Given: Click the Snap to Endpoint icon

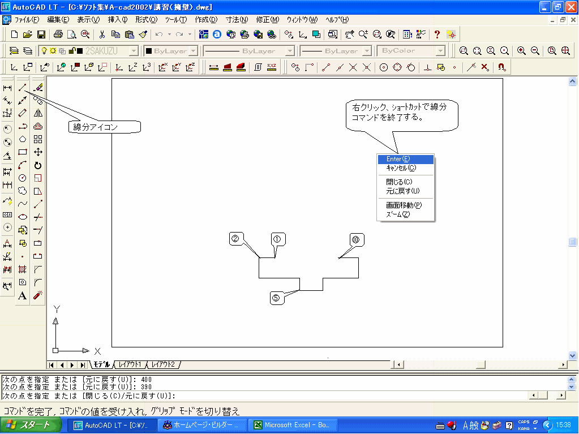Looking at the screenshot, I should coord(325,67).
